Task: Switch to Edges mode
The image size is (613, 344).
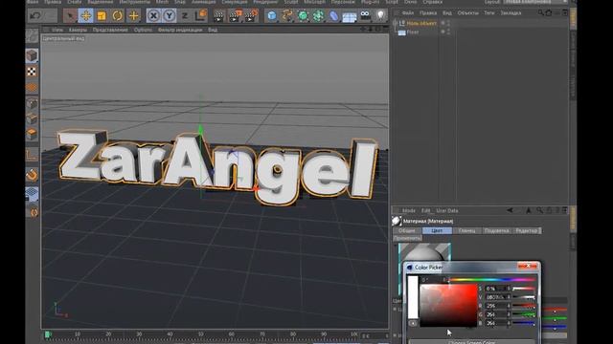Action: tap(32, 118)
